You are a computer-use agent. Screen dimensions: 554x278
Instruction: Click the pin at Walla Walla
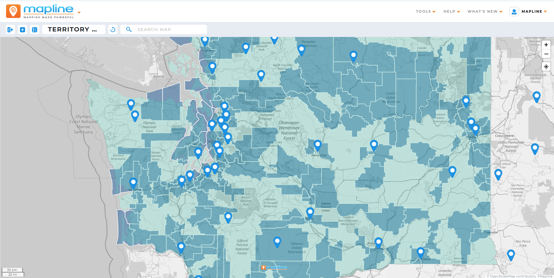point(421,253)
